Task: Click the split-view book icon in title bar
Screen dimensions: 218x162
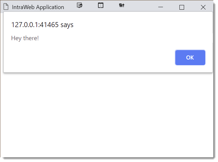Action: pyautogui.click(x=100, y=5)
